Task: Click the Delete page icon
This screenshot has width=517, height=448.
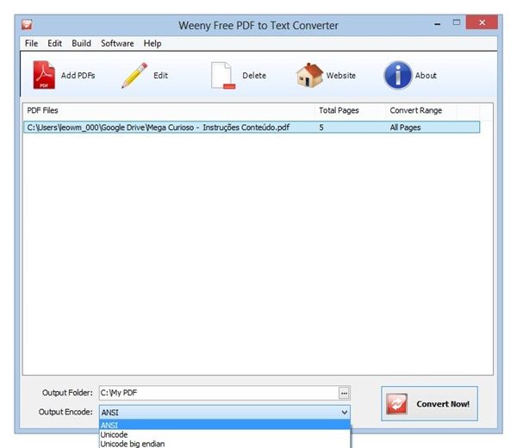Action: pyautogui.click(x=223, y=76)
